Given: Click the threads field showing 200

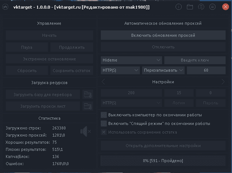Looking at the screenshot, I should (x=131, y=93).
